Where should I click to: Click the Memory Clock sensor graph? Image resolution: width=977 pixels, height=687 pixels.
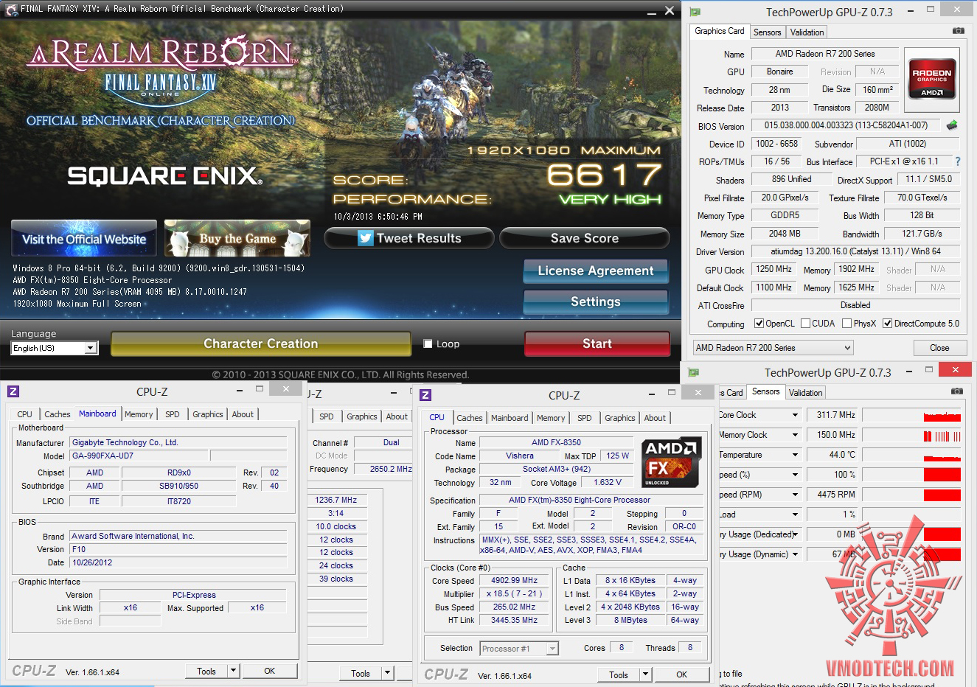[911, 435]
